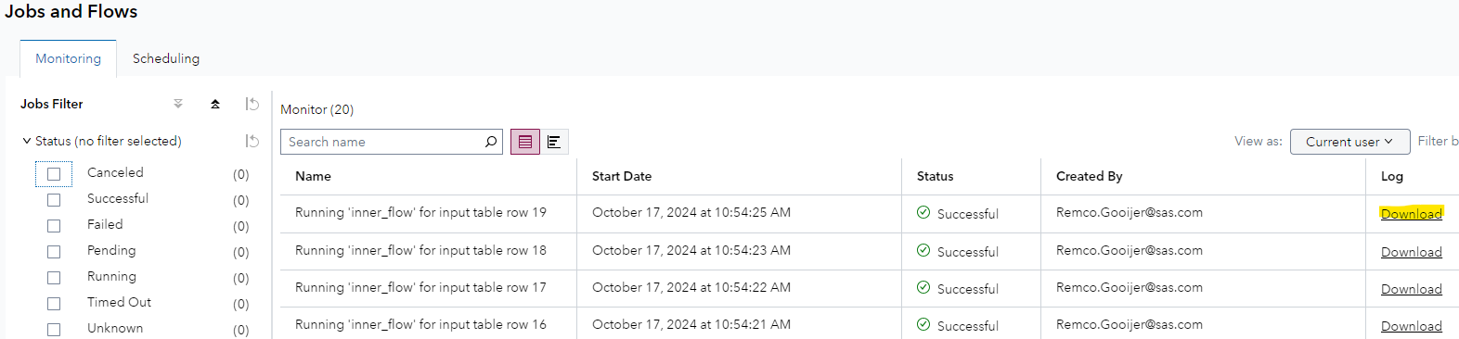
Task: Click the expand all filters icon
Action: [x=178, y=104]
